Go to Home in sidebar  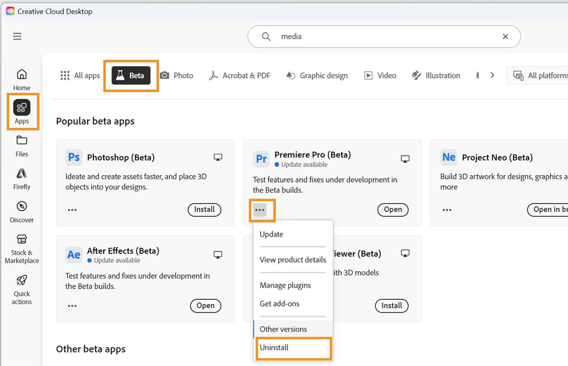point(22,80)
